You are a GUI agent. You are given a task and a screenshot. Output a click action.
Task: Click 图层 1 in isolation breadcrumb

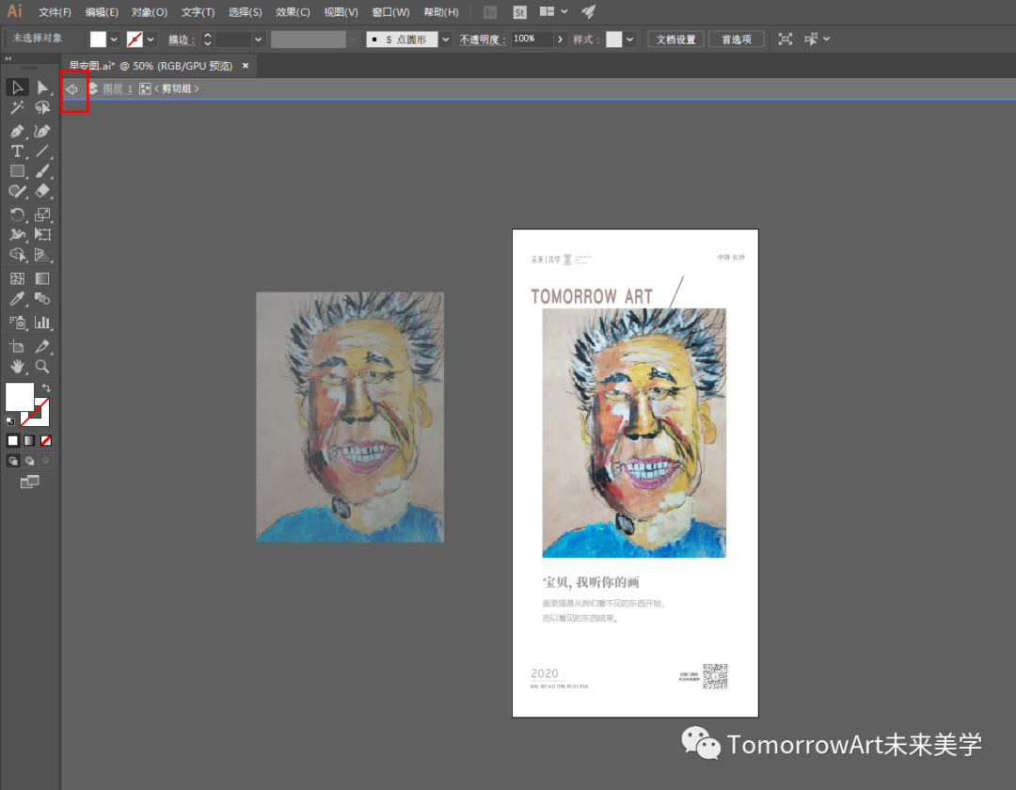click(x=118, y=88)
